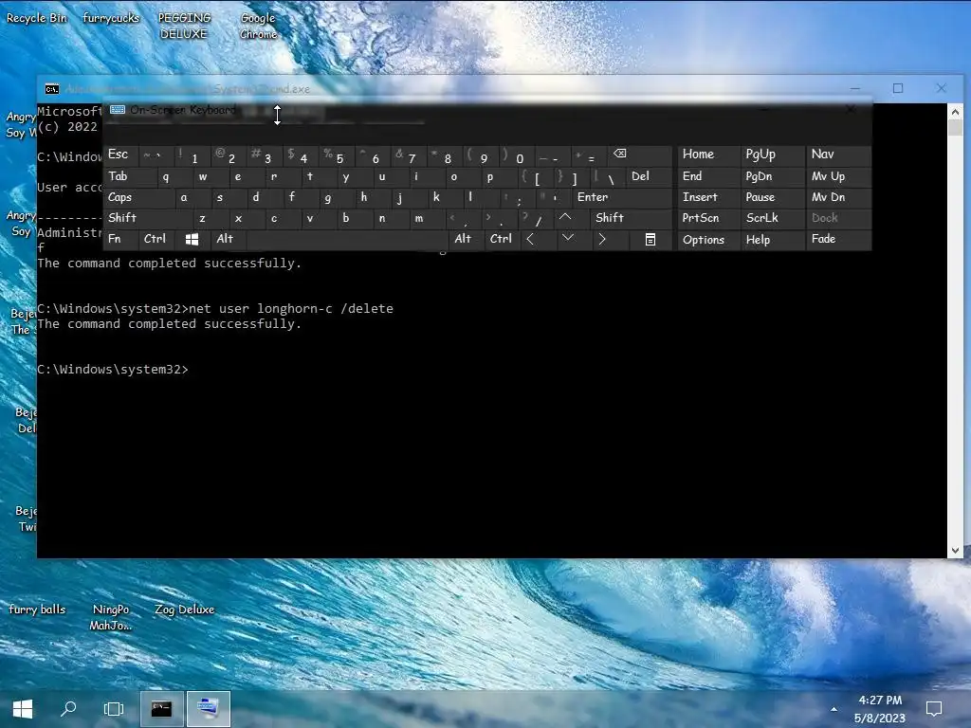The width and height of the screenshot is (971, 728).
Task: Click the Del key
Action: [649, 176]
